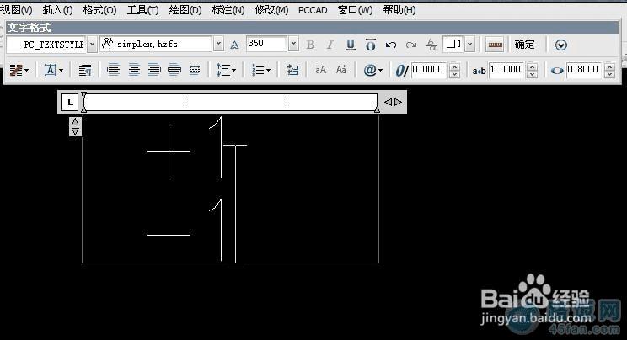The width and height of the screenshot is (627, 340).
Task: Click the width factor oval icon
Action: pos(557,72)
